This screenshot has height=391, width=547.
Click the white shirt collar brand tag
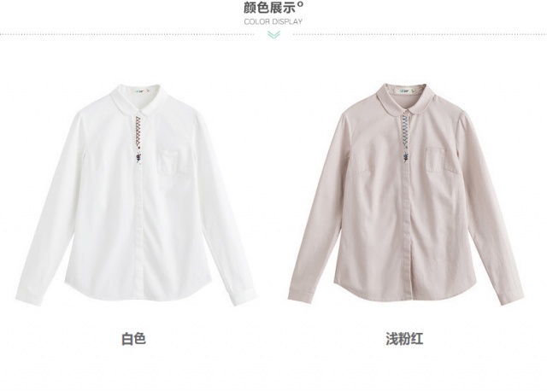138,92
